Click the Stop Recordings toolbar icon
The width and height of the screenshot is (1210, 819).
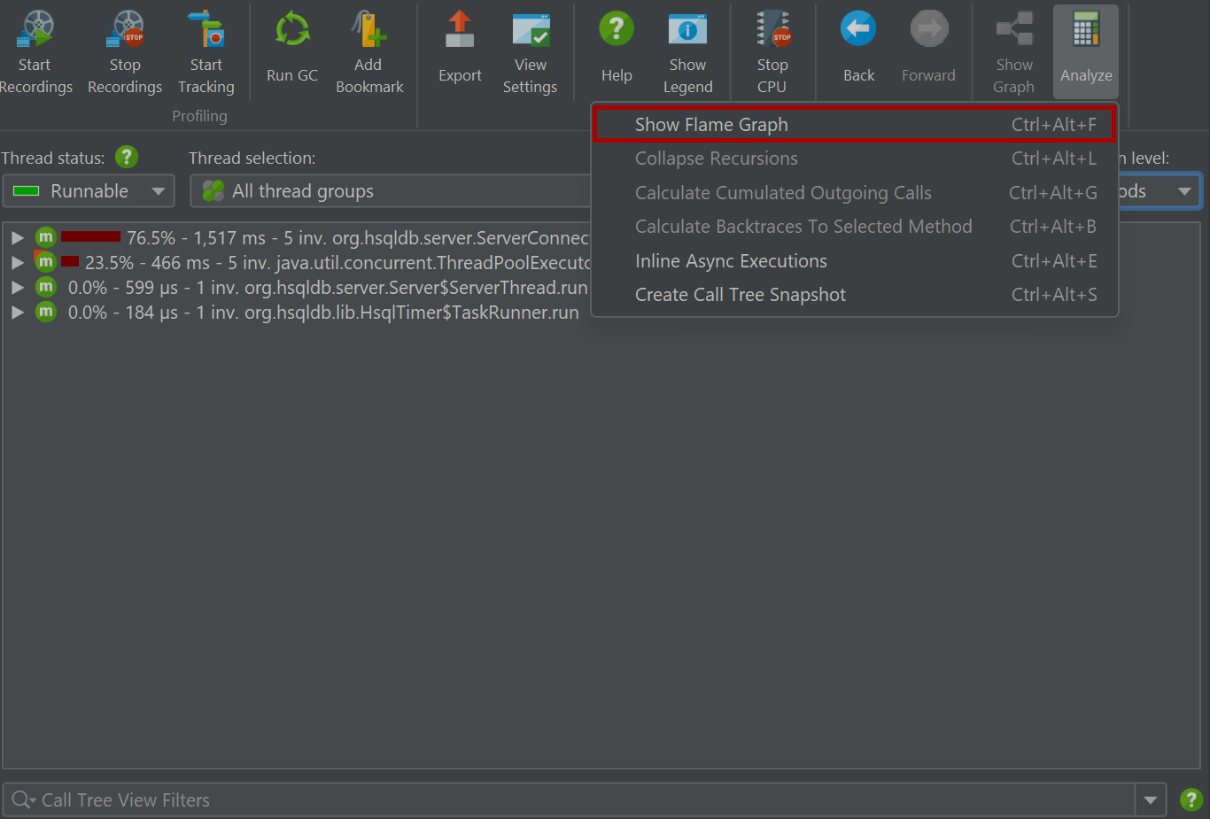click(125, 30)
